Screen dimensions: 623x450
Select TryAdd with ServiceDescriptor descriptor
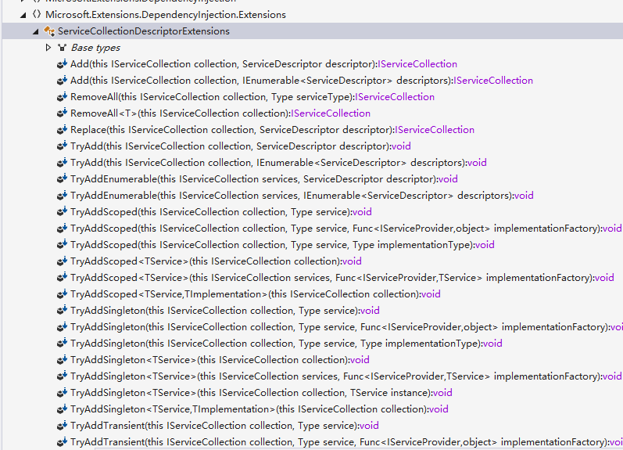point(241,146)
